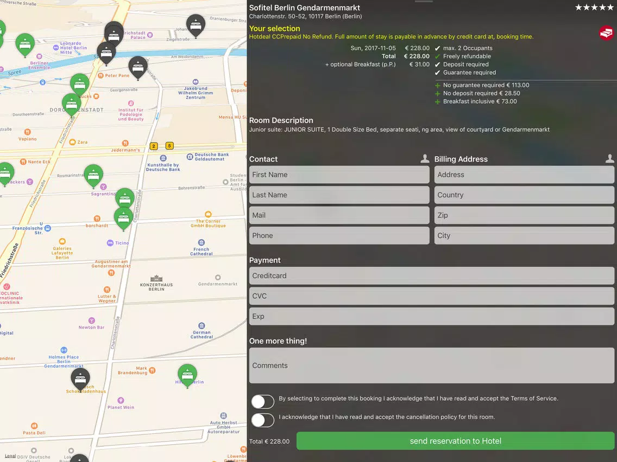The width and height of the screenshot is (617, 462).
Task: Tap the Planet Wein icon
Action: (121, 400)
